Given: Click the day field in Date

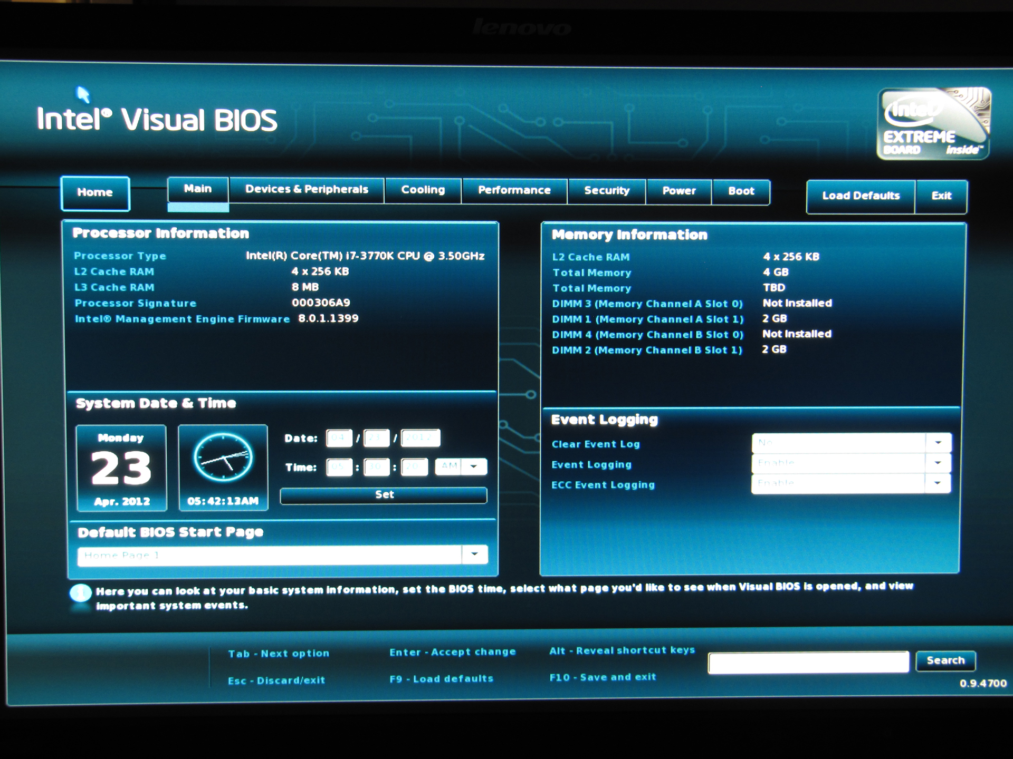Looking at the screenshot, I should (x=376, y=438).
